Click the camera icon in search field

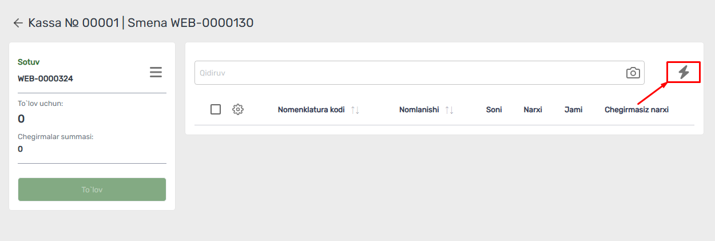click(x=633, y=73)
